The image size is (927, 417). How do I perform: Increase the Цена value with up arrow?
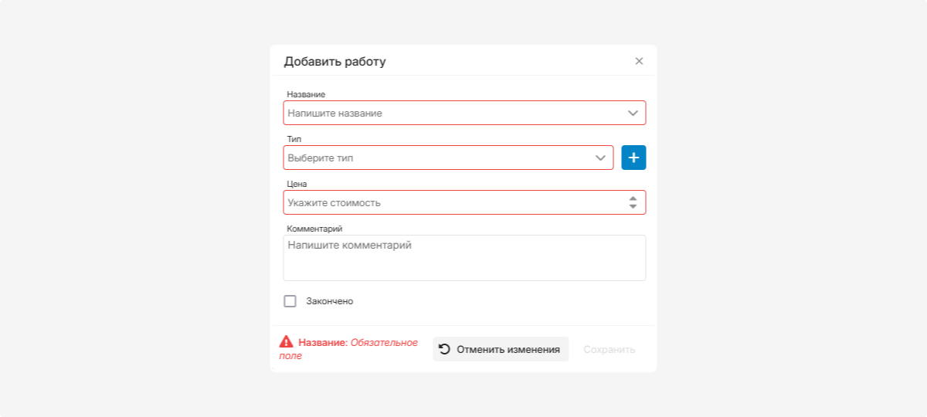633,198
